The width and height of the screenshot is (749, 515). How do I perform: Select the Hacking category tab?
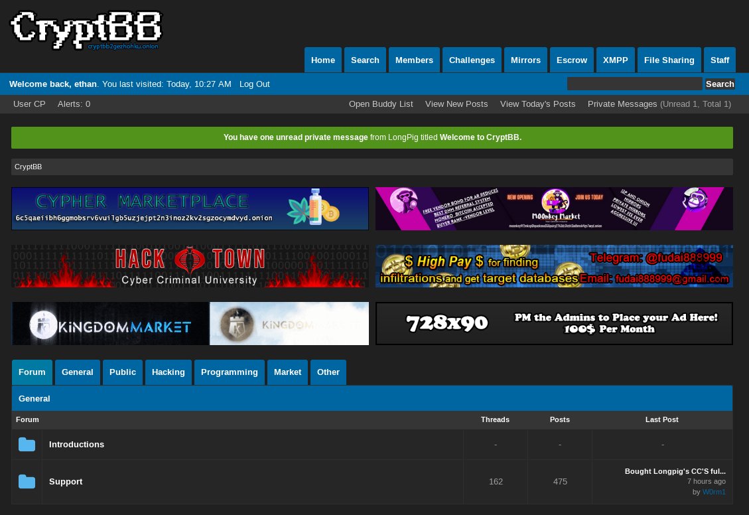point(168,372)
